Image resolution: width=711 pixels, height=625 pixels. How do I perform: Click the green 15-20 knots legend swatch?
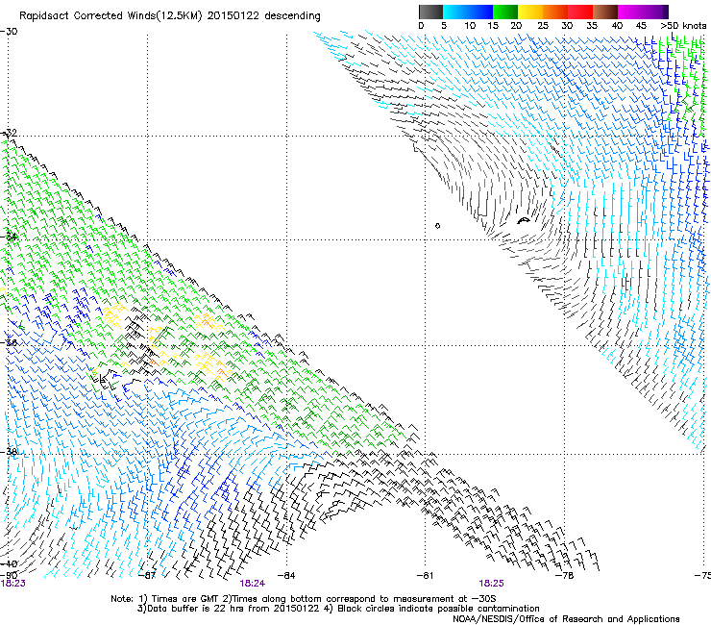[x=505, y=12]
